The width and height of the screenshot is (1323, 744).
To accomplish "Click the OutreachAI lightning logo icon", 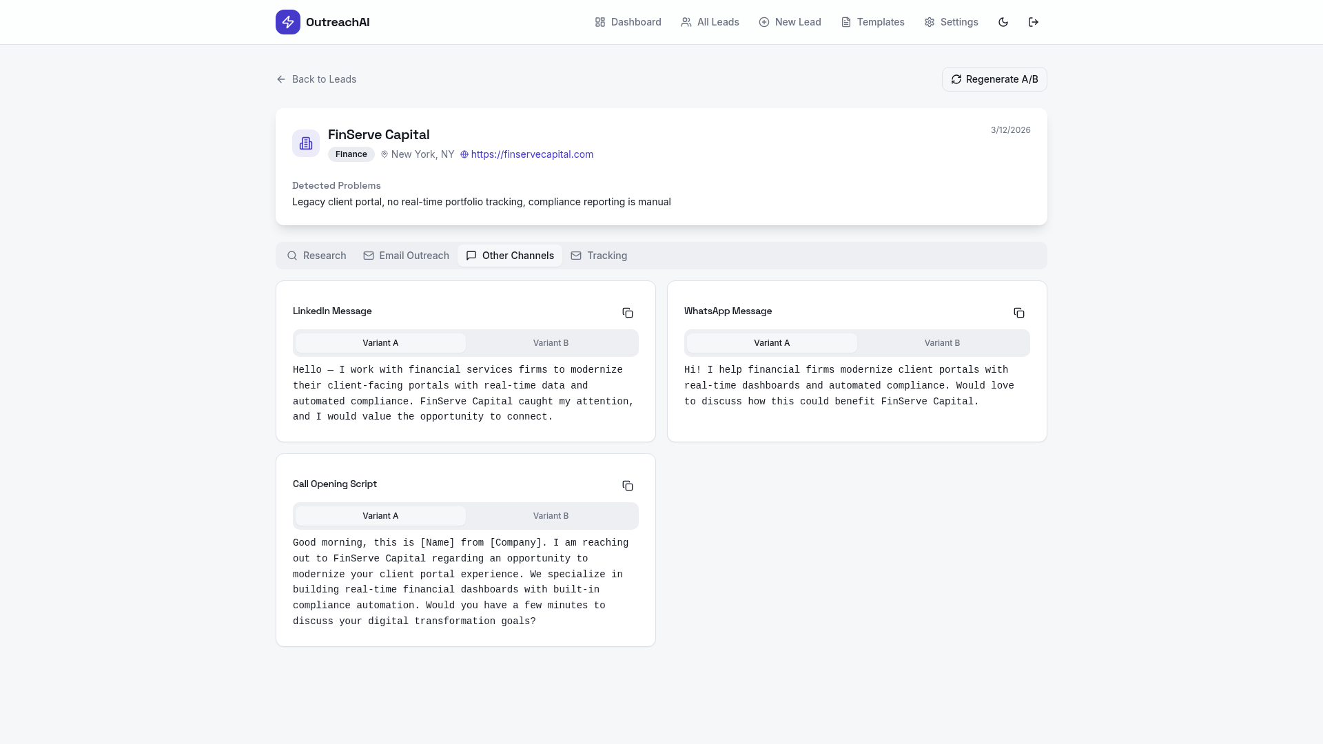I will [x=288, y=22].
